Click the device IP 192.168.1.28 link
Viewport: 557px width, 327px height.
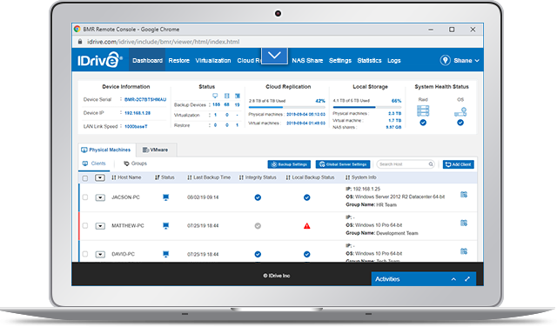tap(138, 113)
